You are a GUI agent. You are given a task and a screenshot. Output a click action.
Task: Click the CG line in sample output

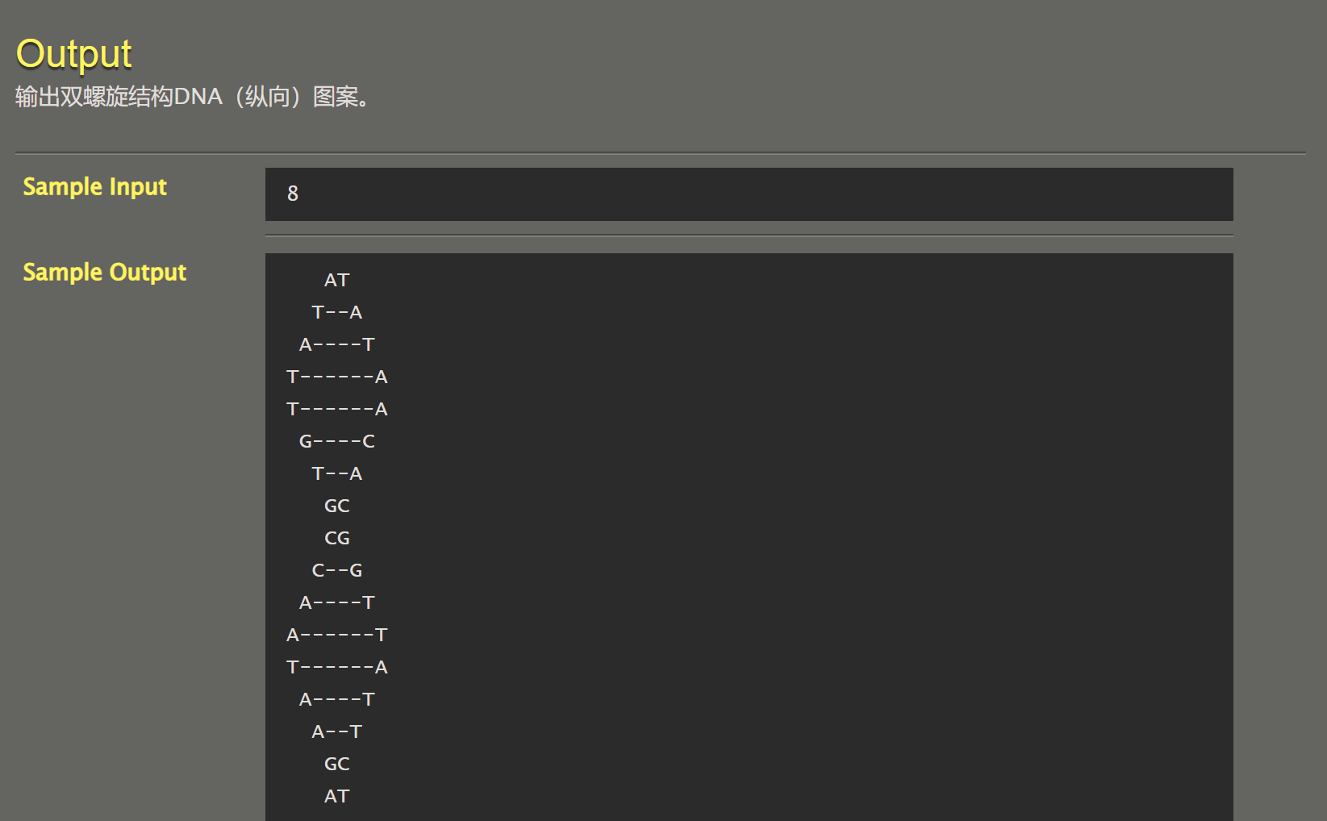tap(337, 538)
